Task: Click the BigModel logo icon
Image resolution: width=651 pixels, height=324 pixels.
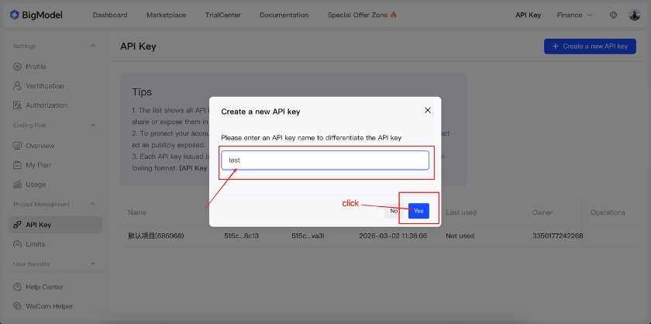Action: (15, 15)
